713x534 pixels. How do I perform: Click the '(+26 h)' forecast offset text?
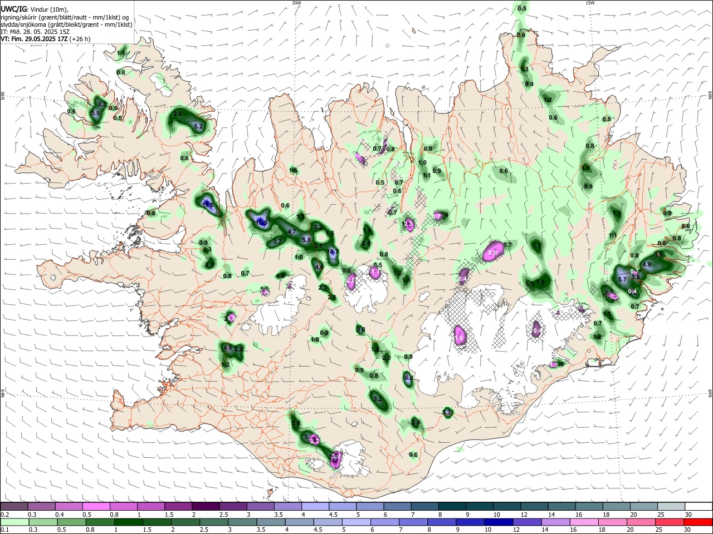80,39
